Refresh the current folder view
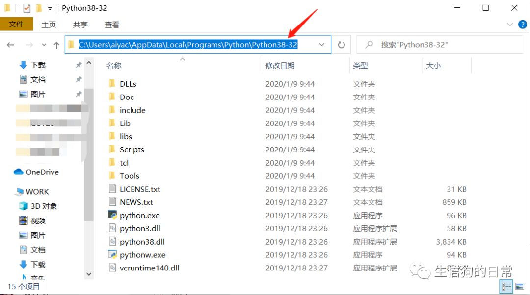Image resolution: width=530 pixels, height=295 pixels. pos(342,45)
